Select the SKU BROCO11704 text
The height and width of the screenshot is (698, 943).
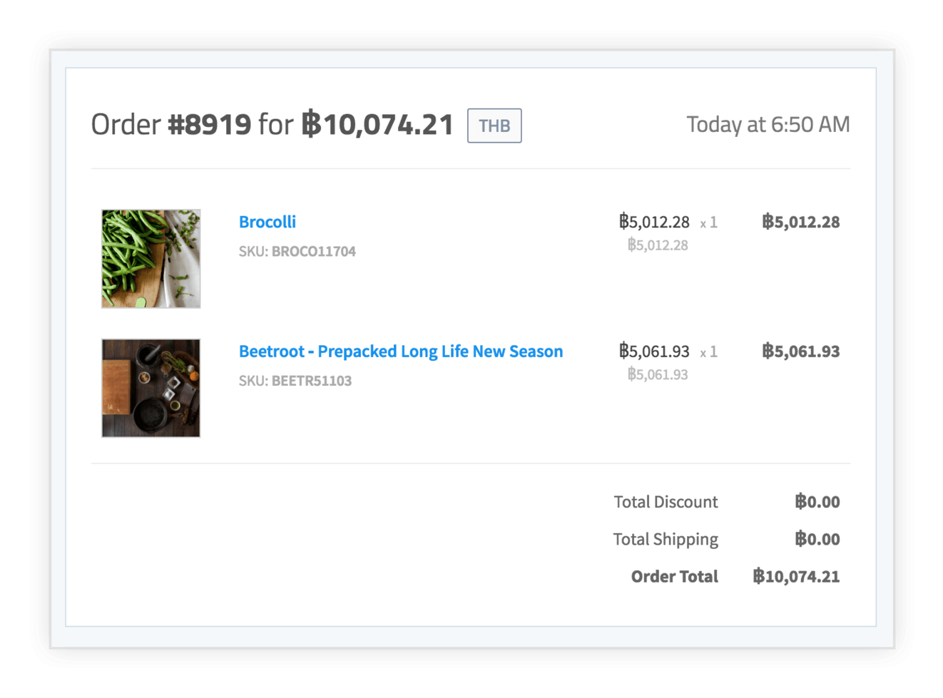[297, 251]
